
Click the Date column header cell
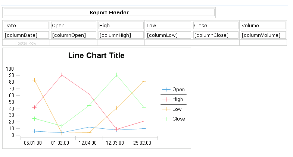click(26, 25)
